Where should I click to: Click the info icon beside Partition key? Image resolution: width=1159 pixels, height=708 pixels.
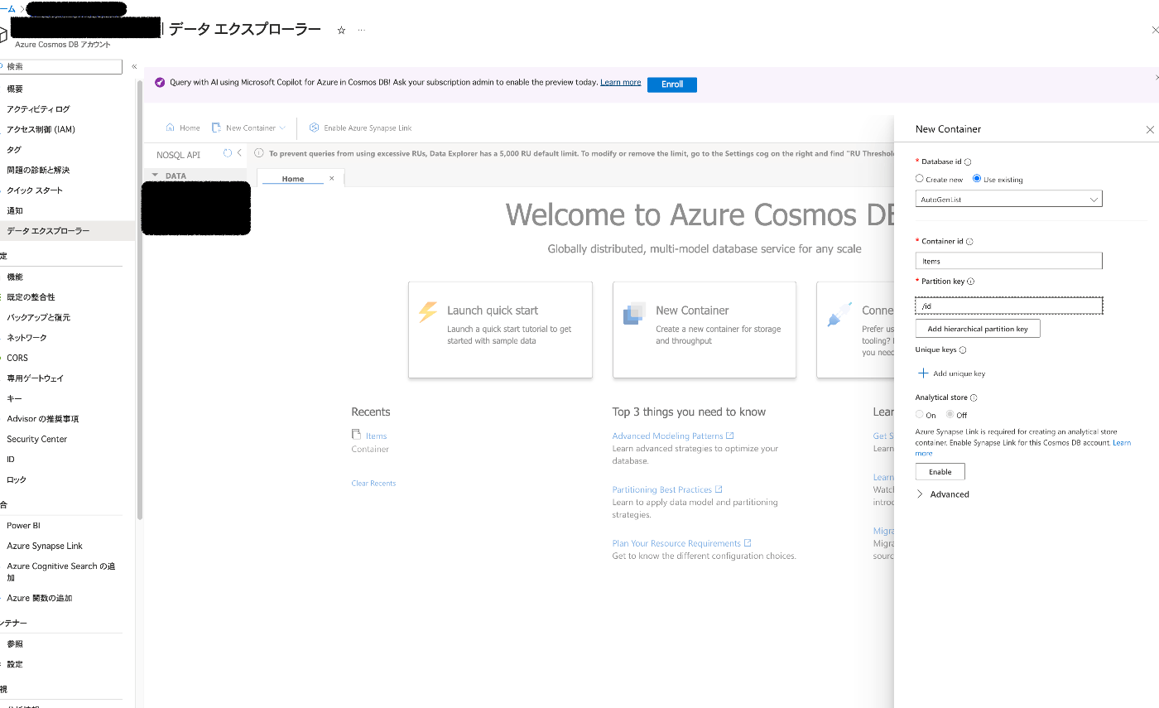tap(971, 282)
